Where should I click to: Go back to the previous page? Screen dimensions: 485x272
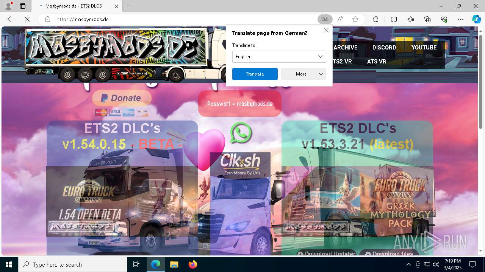coord(11,19)
